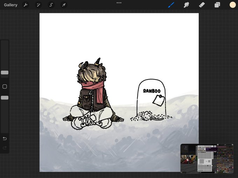
Task: Tap the picture-in-picture video thumbnail
Action: [x=207, y=158]
